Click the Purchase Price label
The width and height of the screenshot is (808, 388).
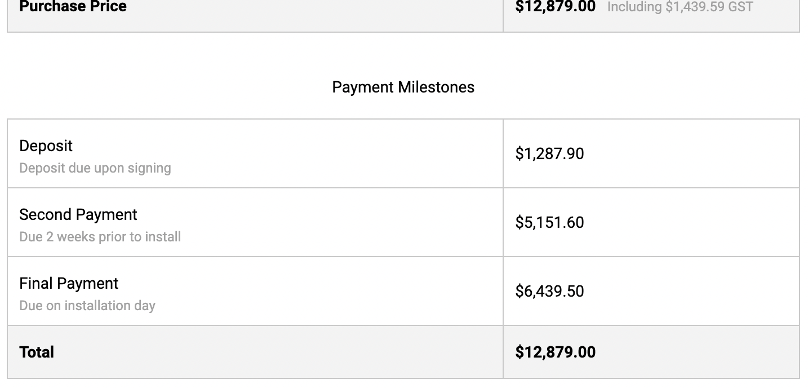coord(73,7)
